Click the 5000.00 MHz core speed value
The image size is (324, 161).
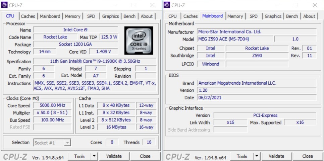[52, 105]
